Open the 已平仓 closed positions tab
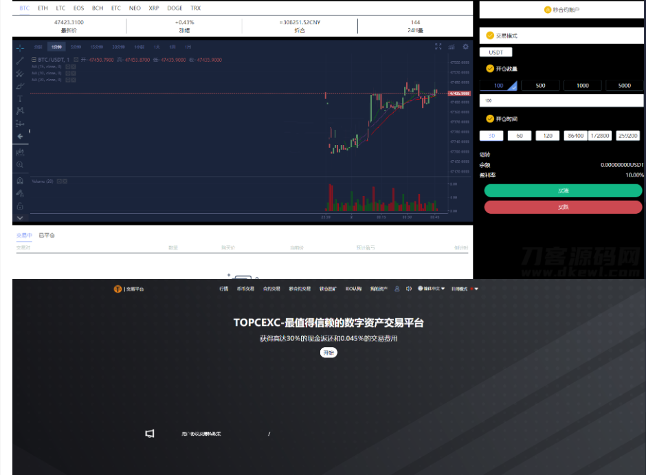This screenshot has width=646, height=475. pos(47,235)
